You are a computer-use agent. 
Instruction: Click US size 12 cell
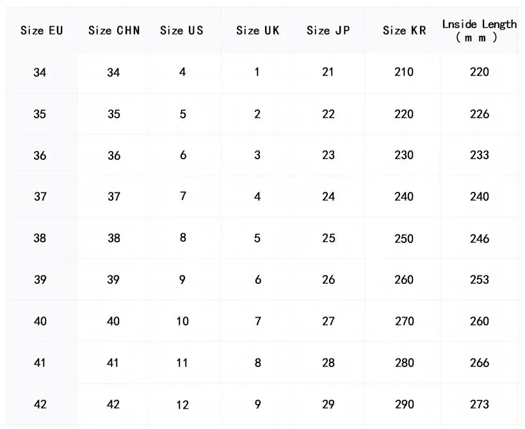(182, 405)
